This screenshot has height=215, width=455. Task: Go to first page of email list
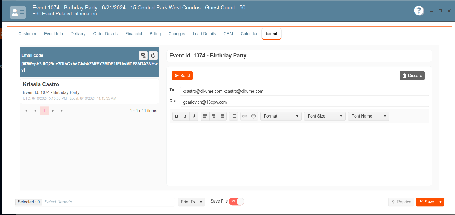click(x=26, y=111)
